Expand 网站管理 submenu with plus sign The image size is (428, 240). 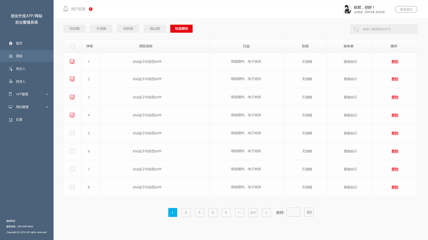point(47,107)
